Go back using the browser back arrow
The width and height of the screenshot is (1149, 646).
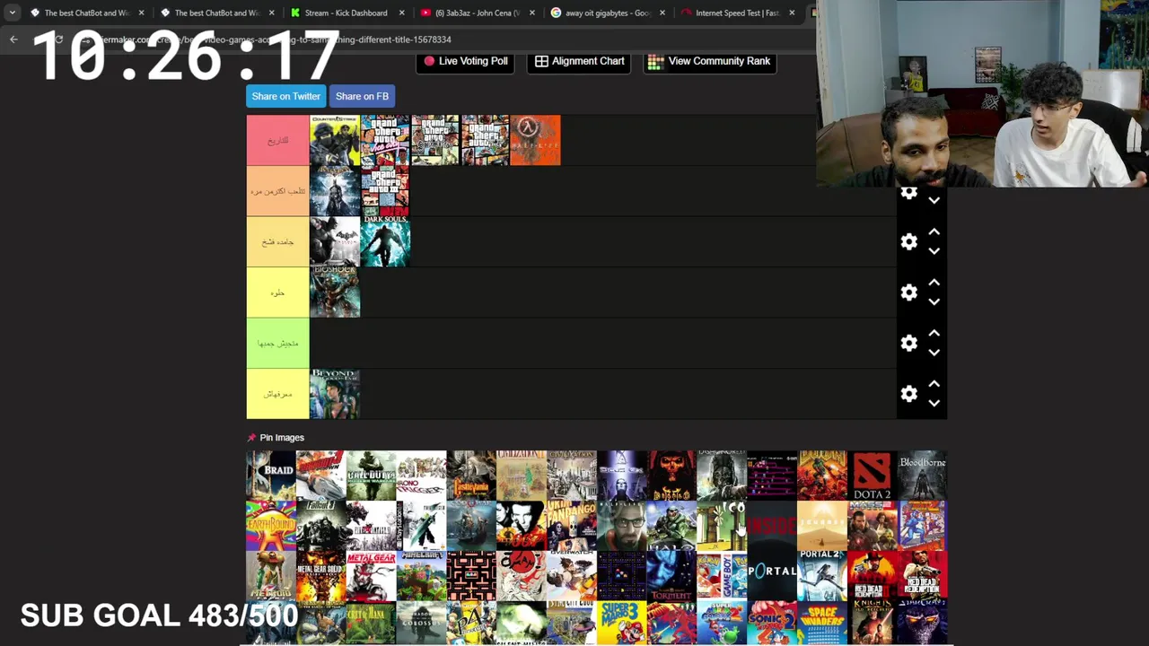[x=13, y=39]
